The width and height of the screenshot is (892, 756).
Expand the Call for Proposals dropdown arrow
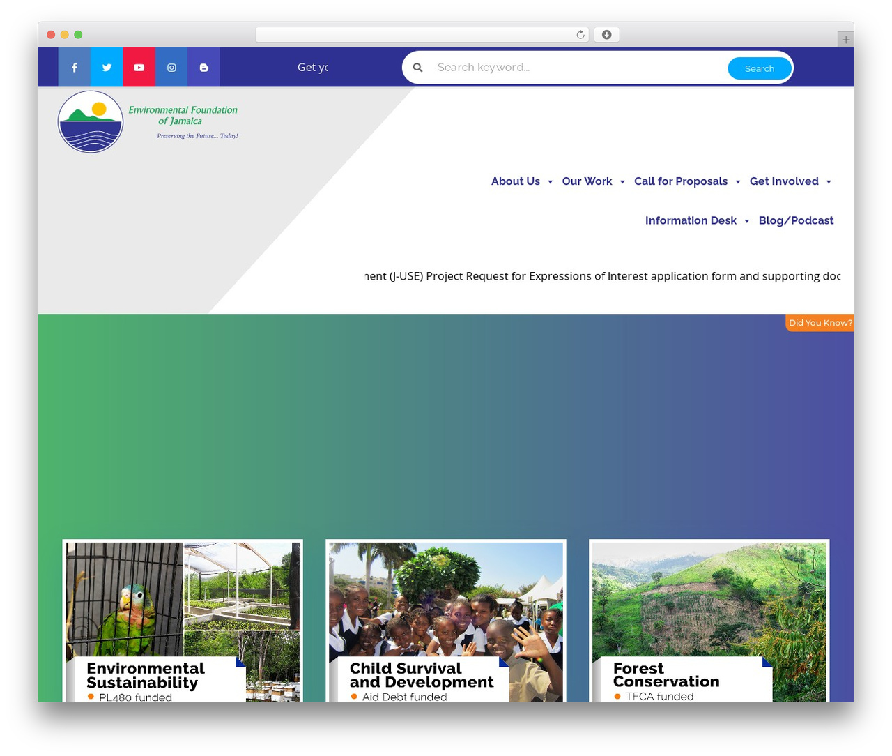coord(738,182)
